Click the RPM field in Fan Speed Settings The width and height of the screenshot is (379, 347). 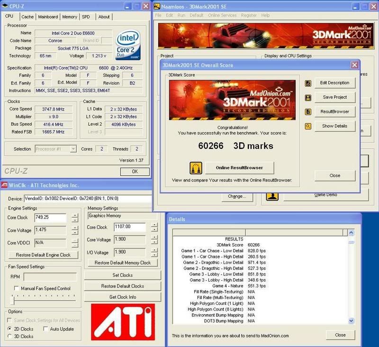[50, 277]
